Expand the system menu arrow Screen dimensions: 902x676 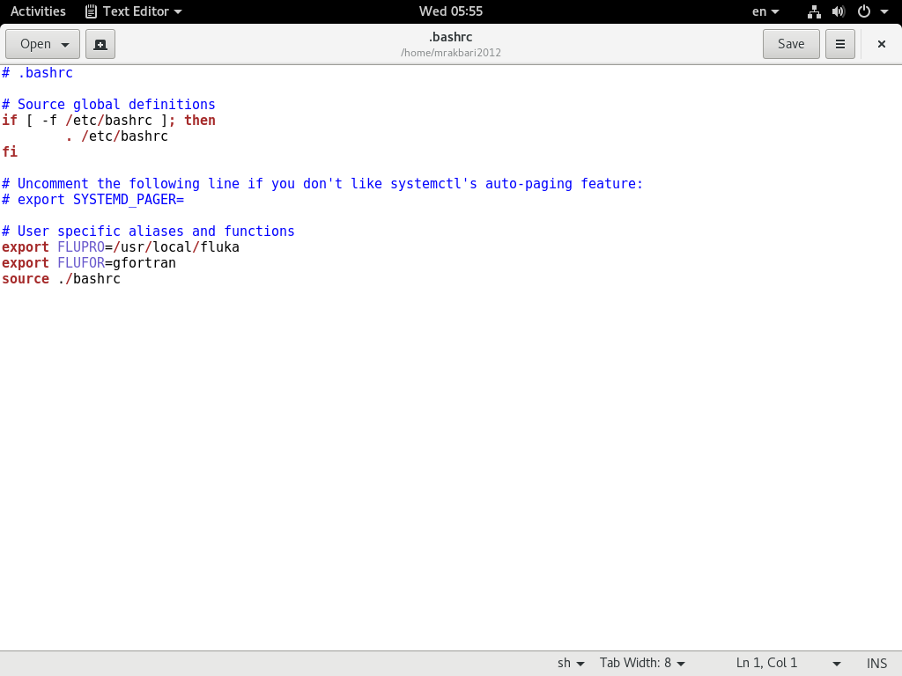click(884, 11)
